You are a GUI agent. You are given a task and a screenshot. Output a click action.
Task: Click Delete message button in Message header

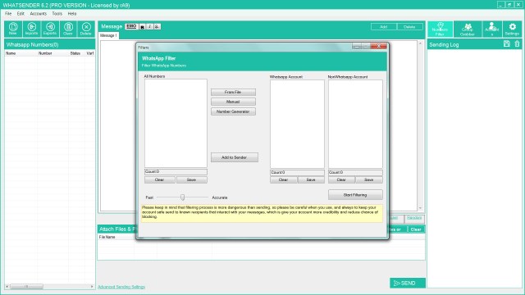pos(410,27)
